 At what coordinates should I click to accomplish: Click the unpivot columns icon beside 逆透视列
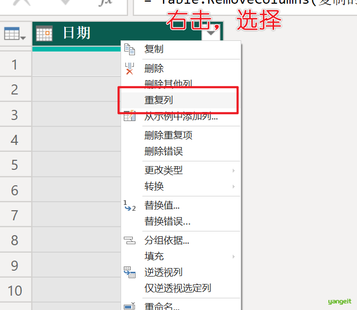[x=130, y=272]
